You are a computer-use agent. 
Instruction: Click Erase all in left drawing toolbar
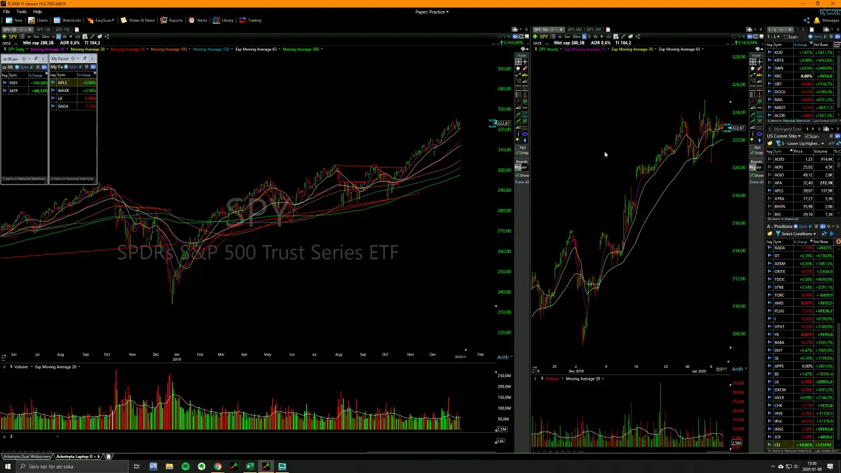point(522,182)
